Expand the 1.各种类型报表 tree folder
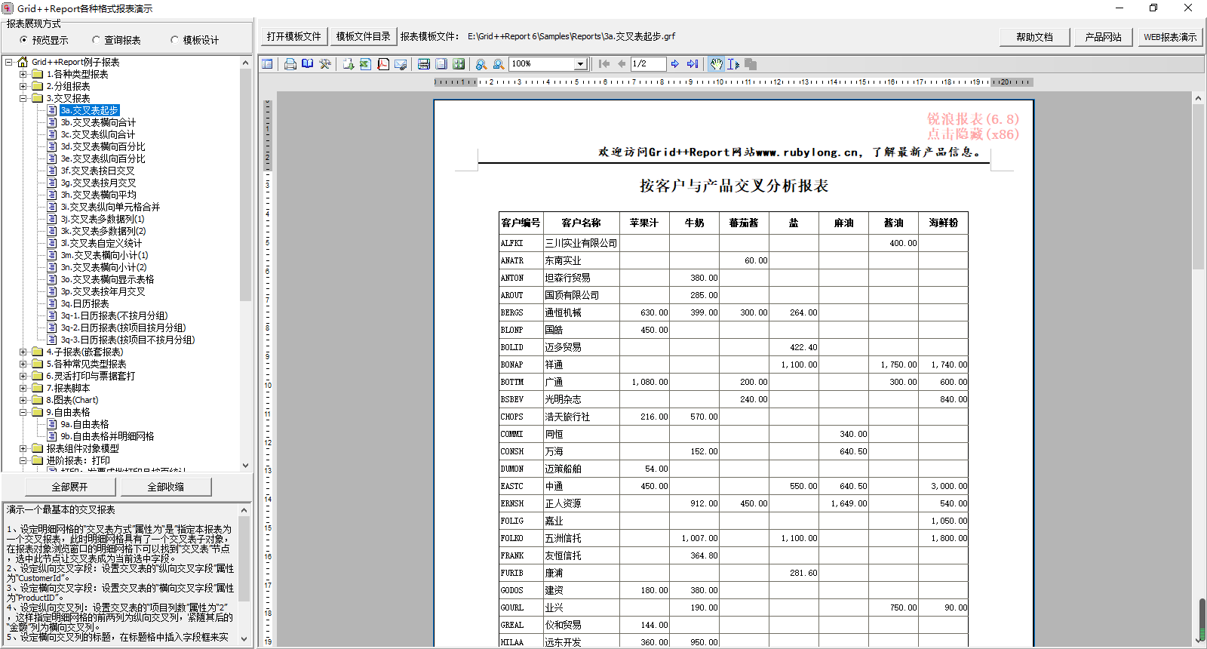Image resolution: width=1207 pixels, height=649 pixels. [x=23, y=74]
